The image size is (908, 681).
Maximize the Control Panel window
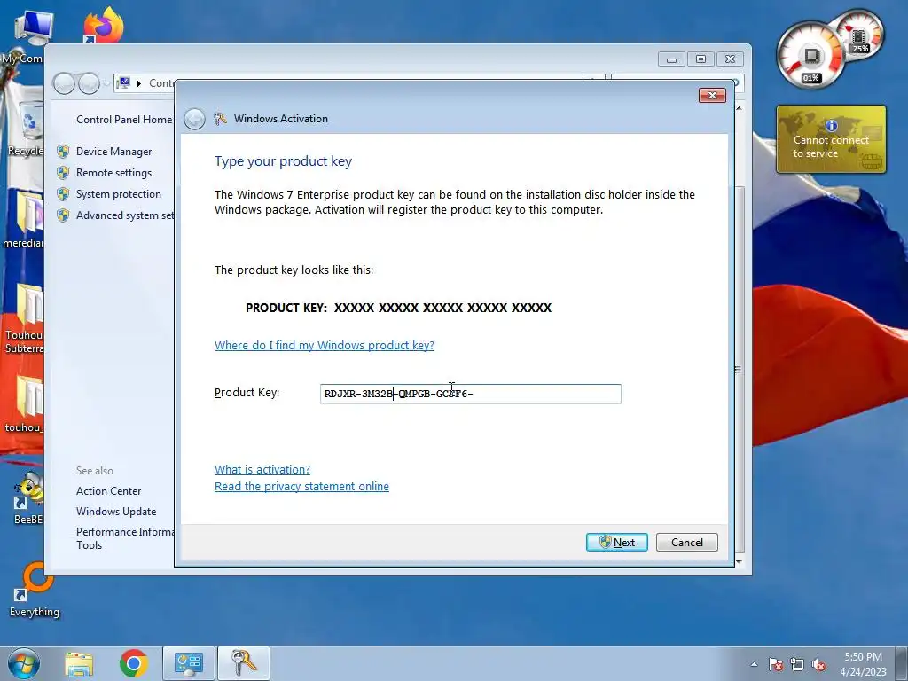[701, 59]
